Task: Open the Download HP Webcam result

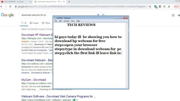Action: point(37,35)
